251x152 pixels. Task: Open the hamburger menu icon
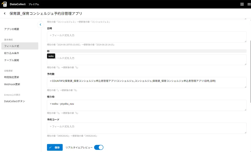click(249, 4)
